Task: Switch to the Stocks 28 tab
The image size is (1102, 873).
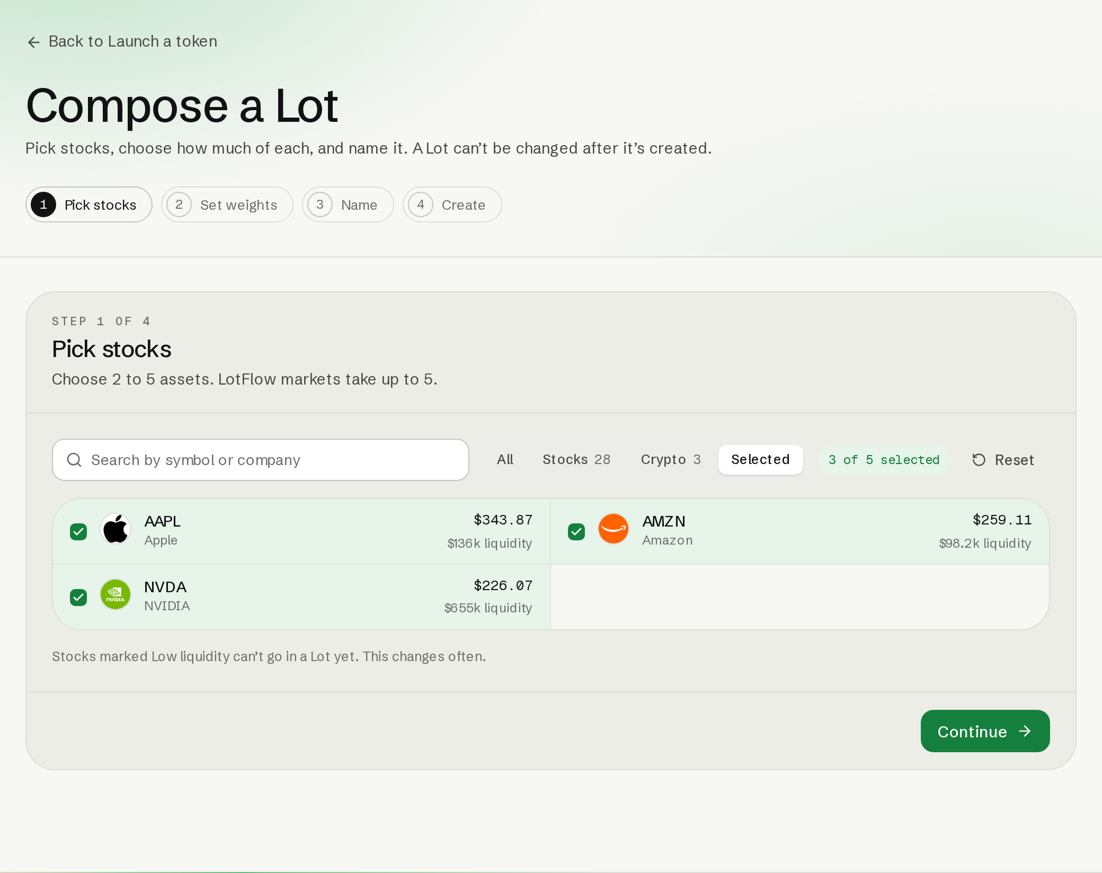Action: click(576, 459)
